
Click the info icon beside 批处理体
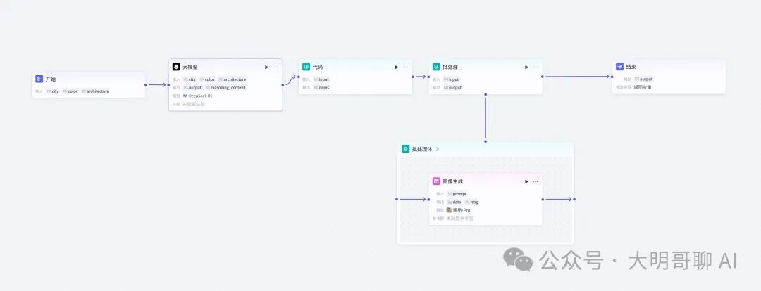tap(437, 149)
